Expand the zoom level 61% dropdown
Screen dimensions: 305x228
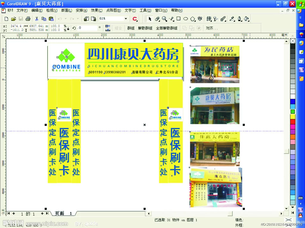[126, 19]
